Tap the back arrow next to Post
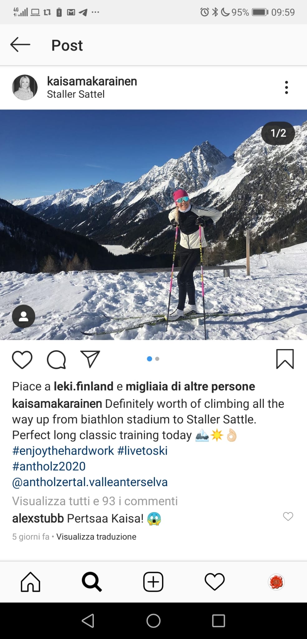This screenshot has height=639, width=307. (x=20, y=45)
